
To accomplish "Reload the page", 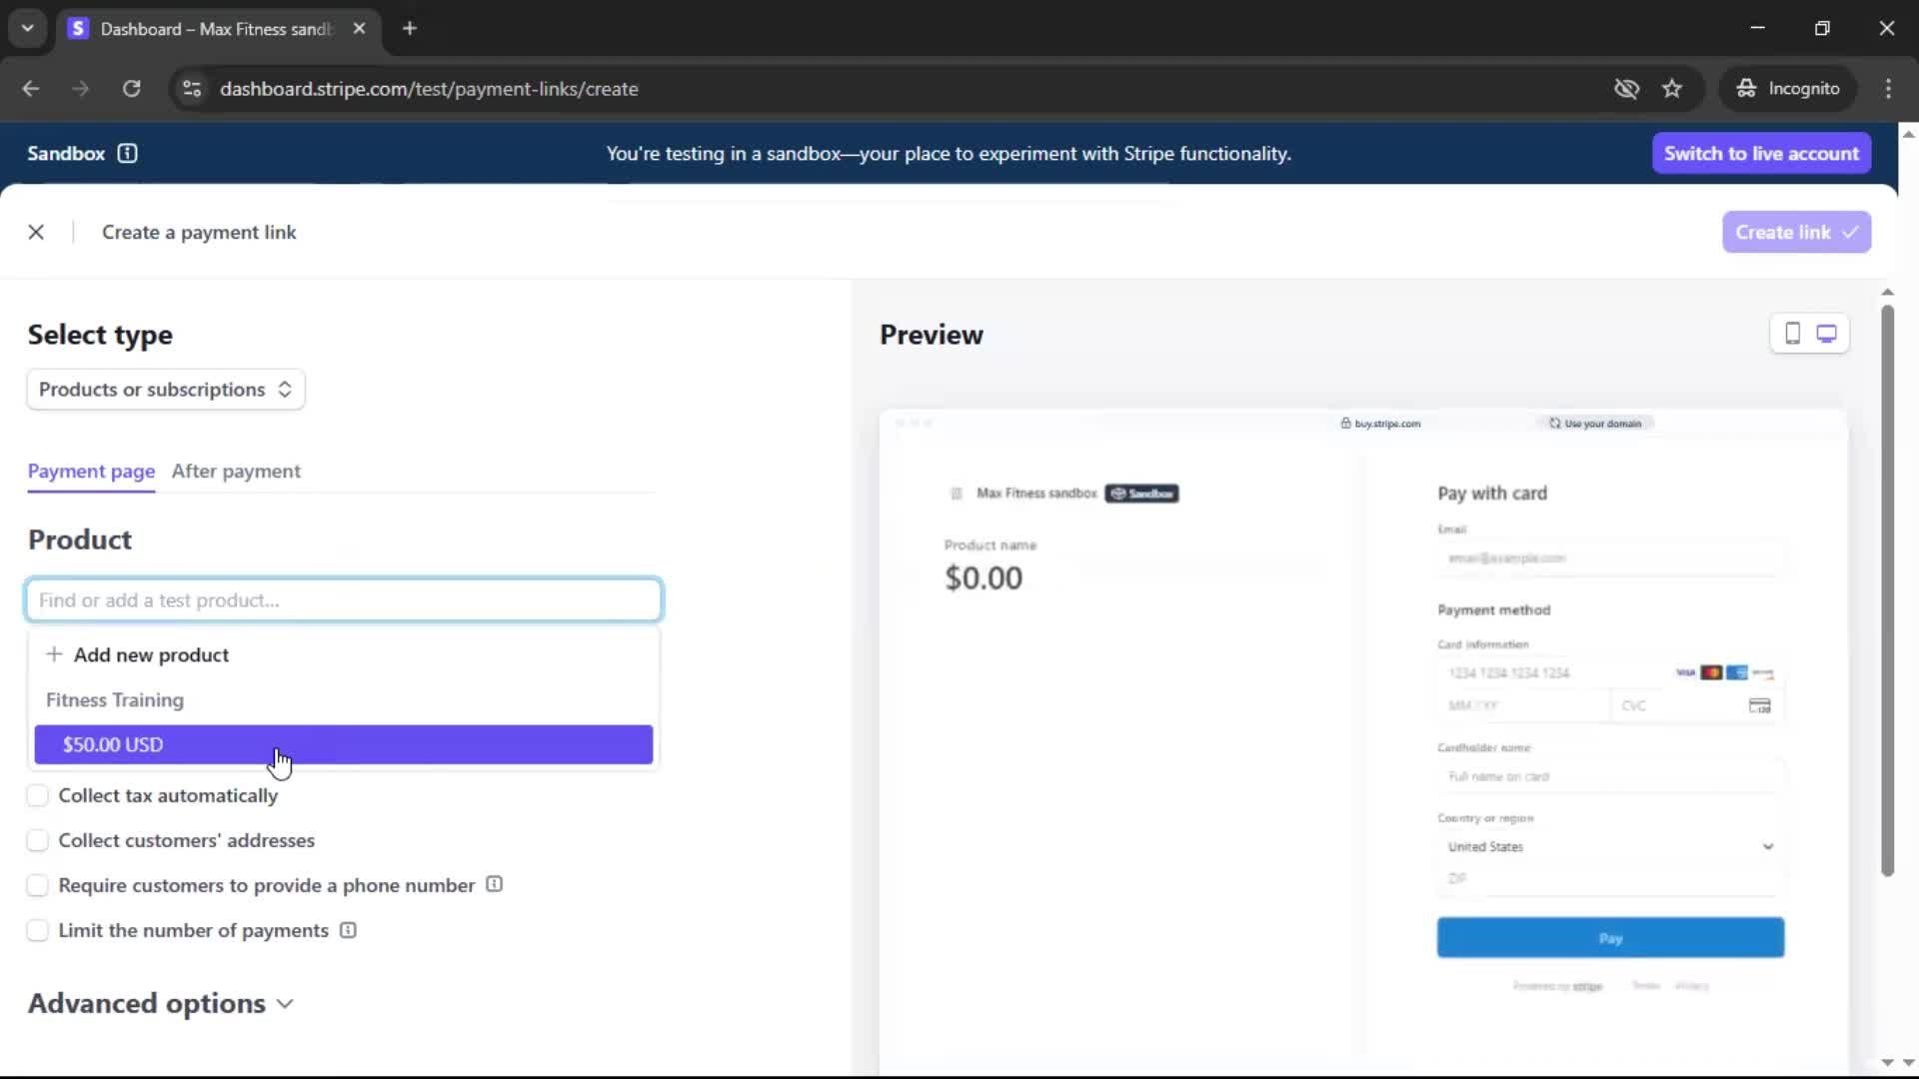I will point(131,89).
